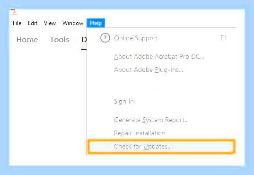
Task: Open the Window menu
Action: click(x=73, y=23)
